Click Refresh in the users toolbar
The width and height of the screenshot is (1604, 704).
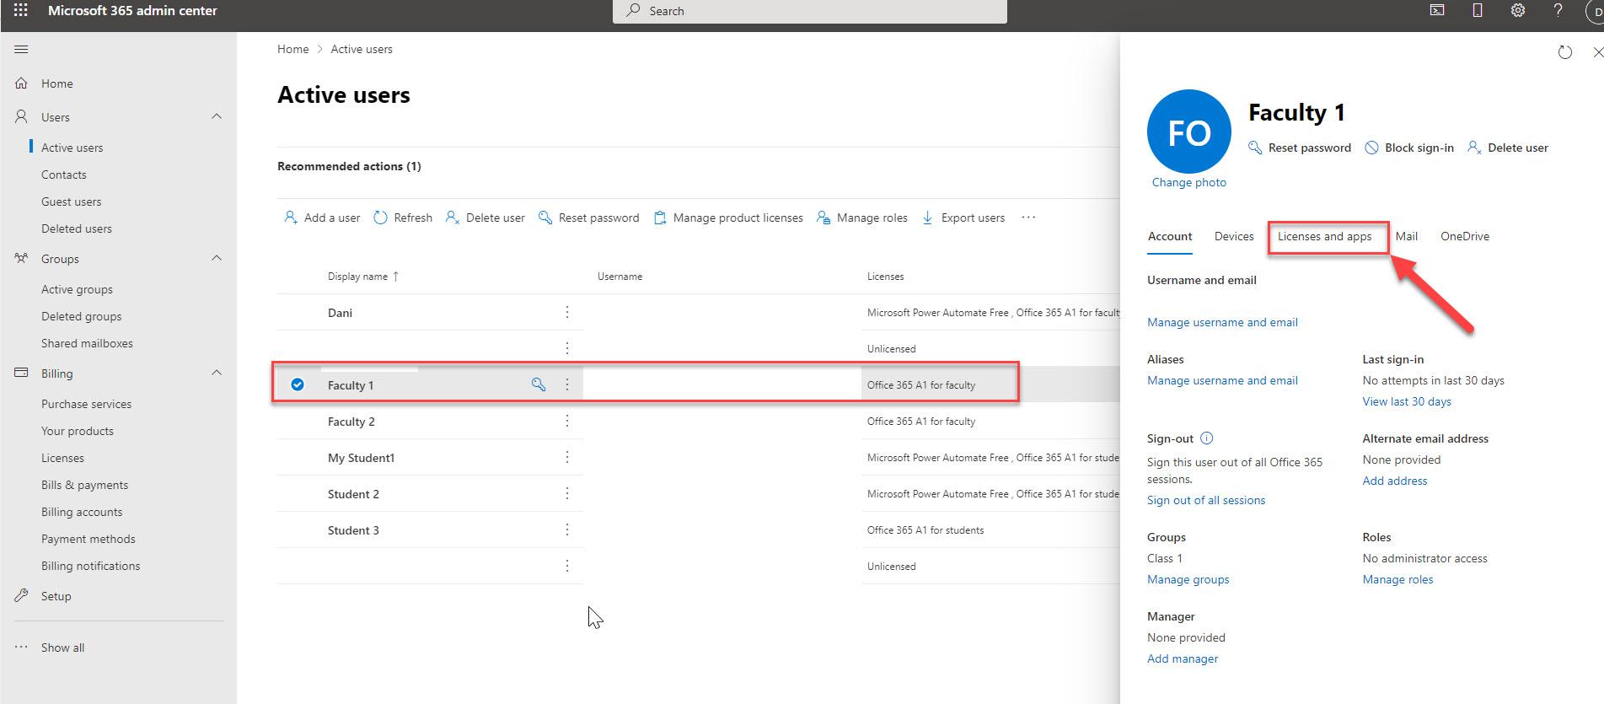pos(403,218)
